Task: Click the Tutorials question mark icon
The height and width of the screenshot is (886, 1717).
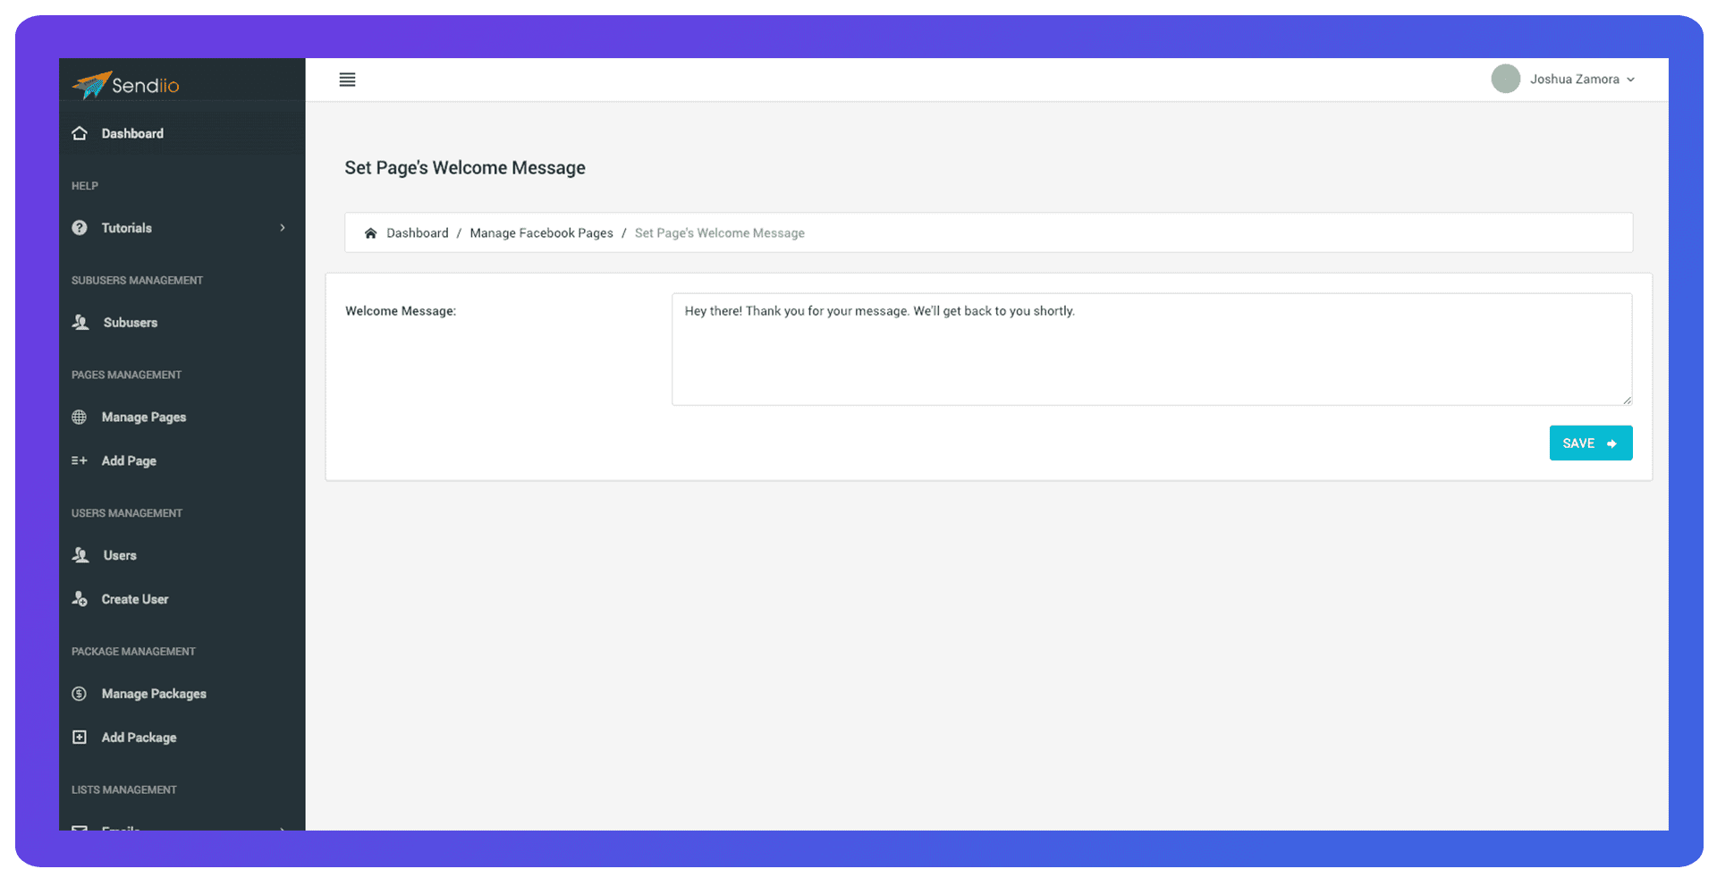Action: pyautogui.click(x=80, y=228)
